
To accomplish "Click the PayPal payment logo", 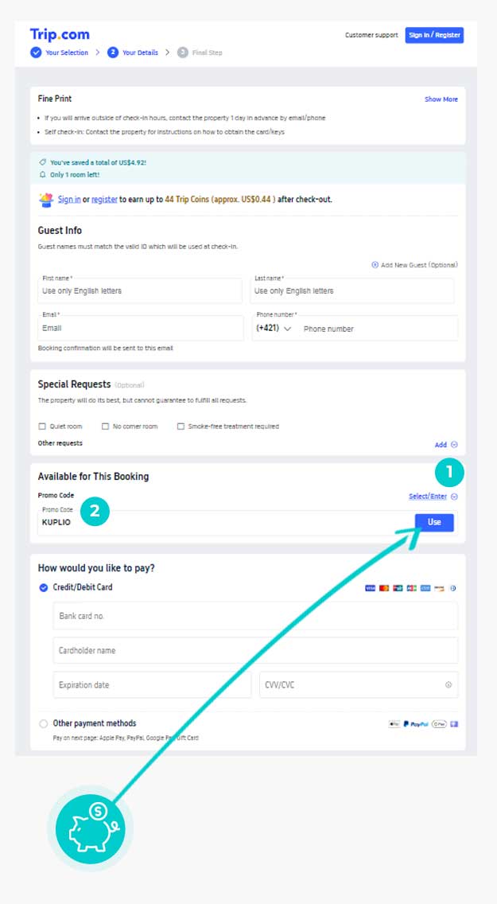I will point(415,724).
